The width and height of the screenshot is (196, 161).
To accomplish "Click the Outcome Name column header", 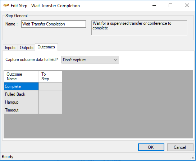I will pos(21,76).
